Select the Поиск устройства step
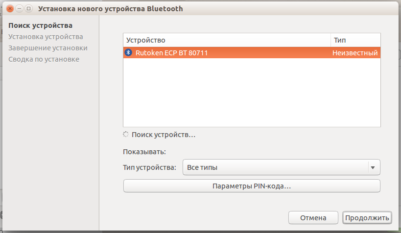The height and width of the screenshot is (233, 401). tap(40, 25)
